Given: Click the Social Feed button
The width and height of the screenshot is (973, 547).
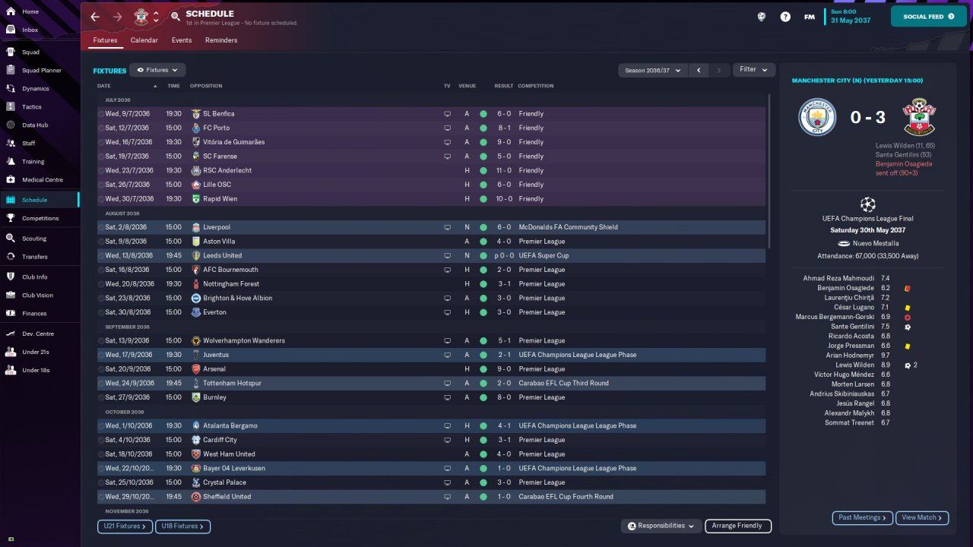Looking at the screenshot, I should (929, 16).
